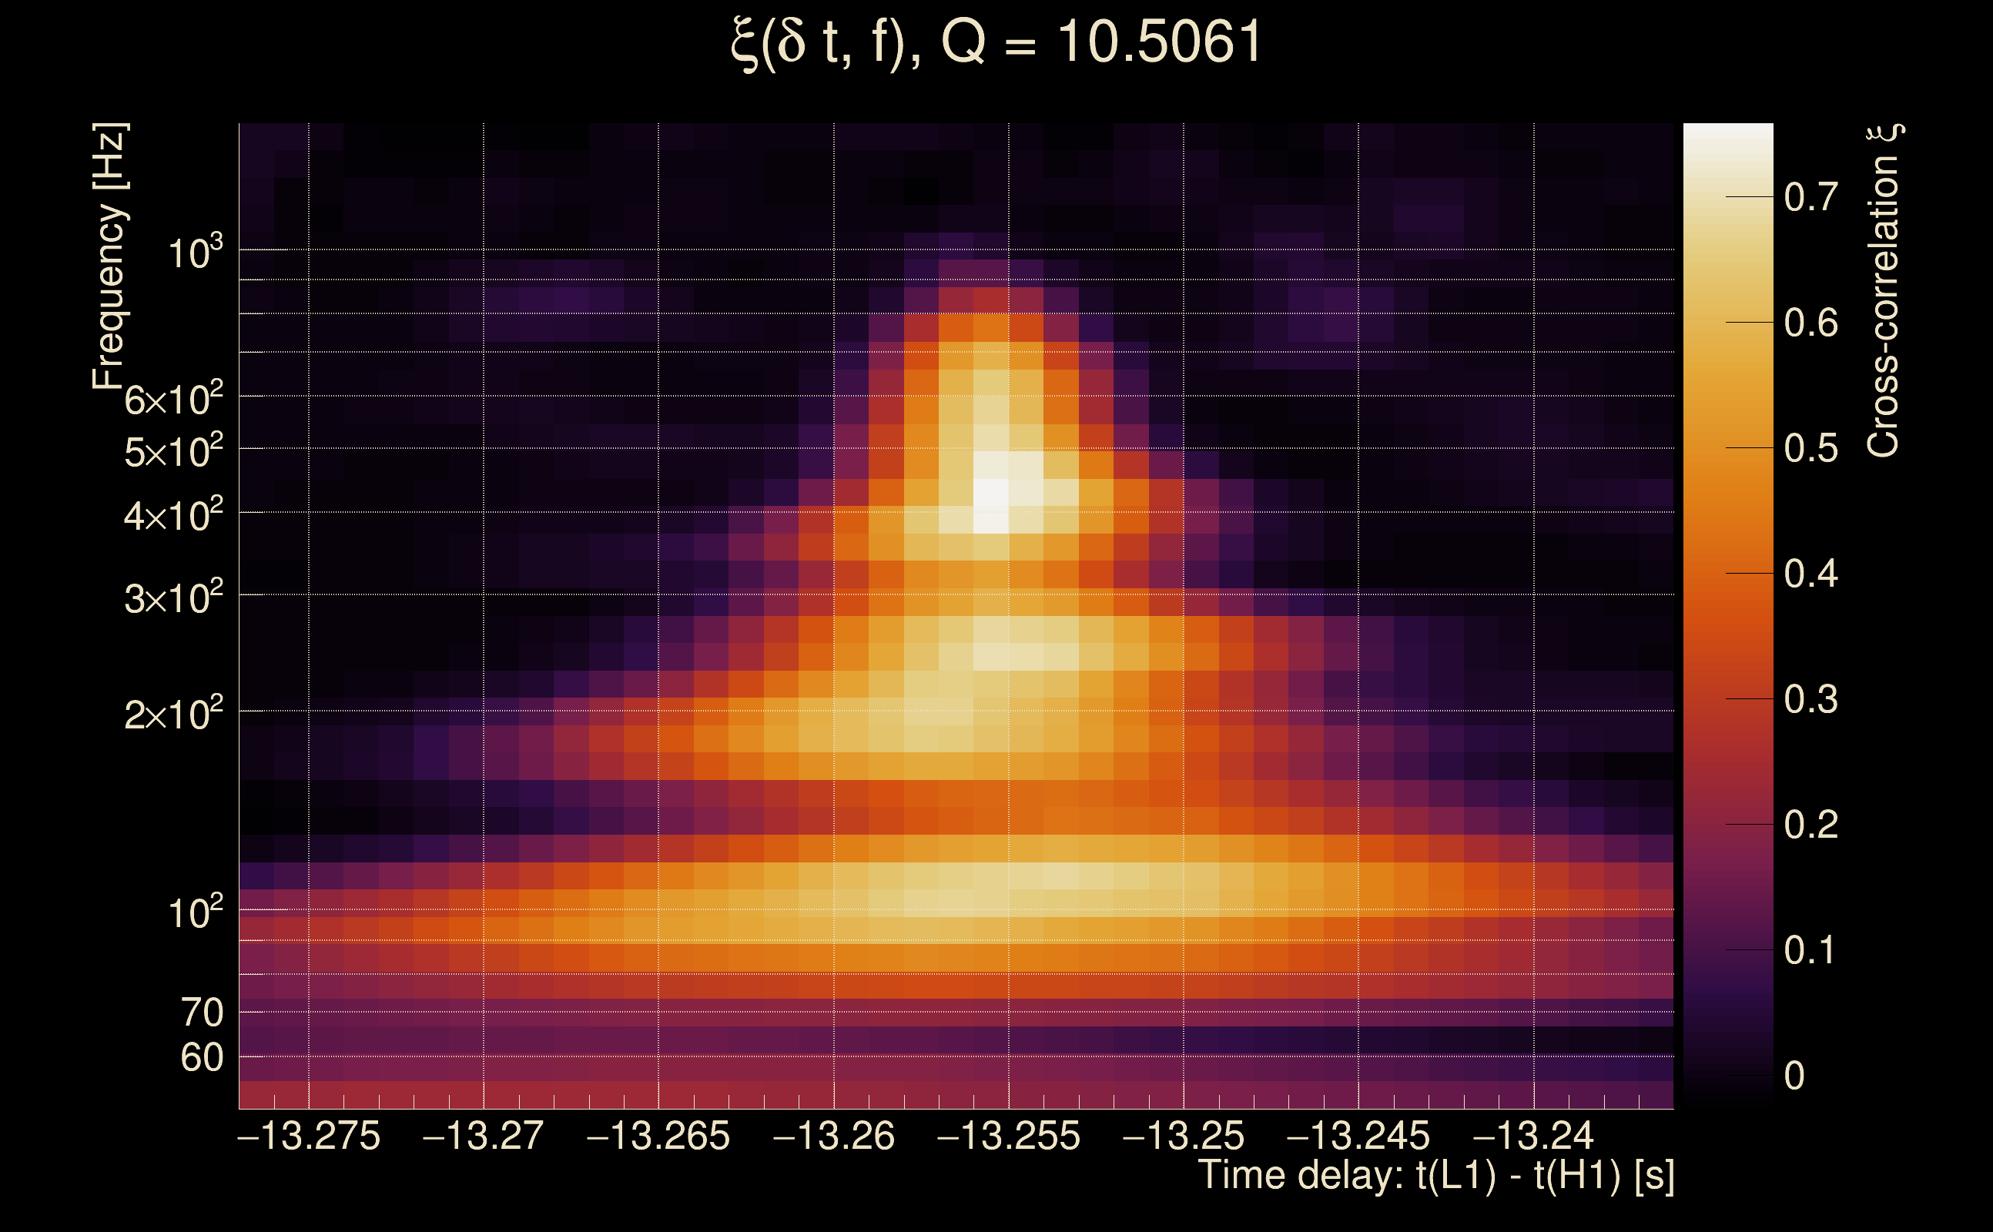Click the 0 tick label on the colorbar
This screenshot has width=1993, height=1232.
point(1794,1076)
